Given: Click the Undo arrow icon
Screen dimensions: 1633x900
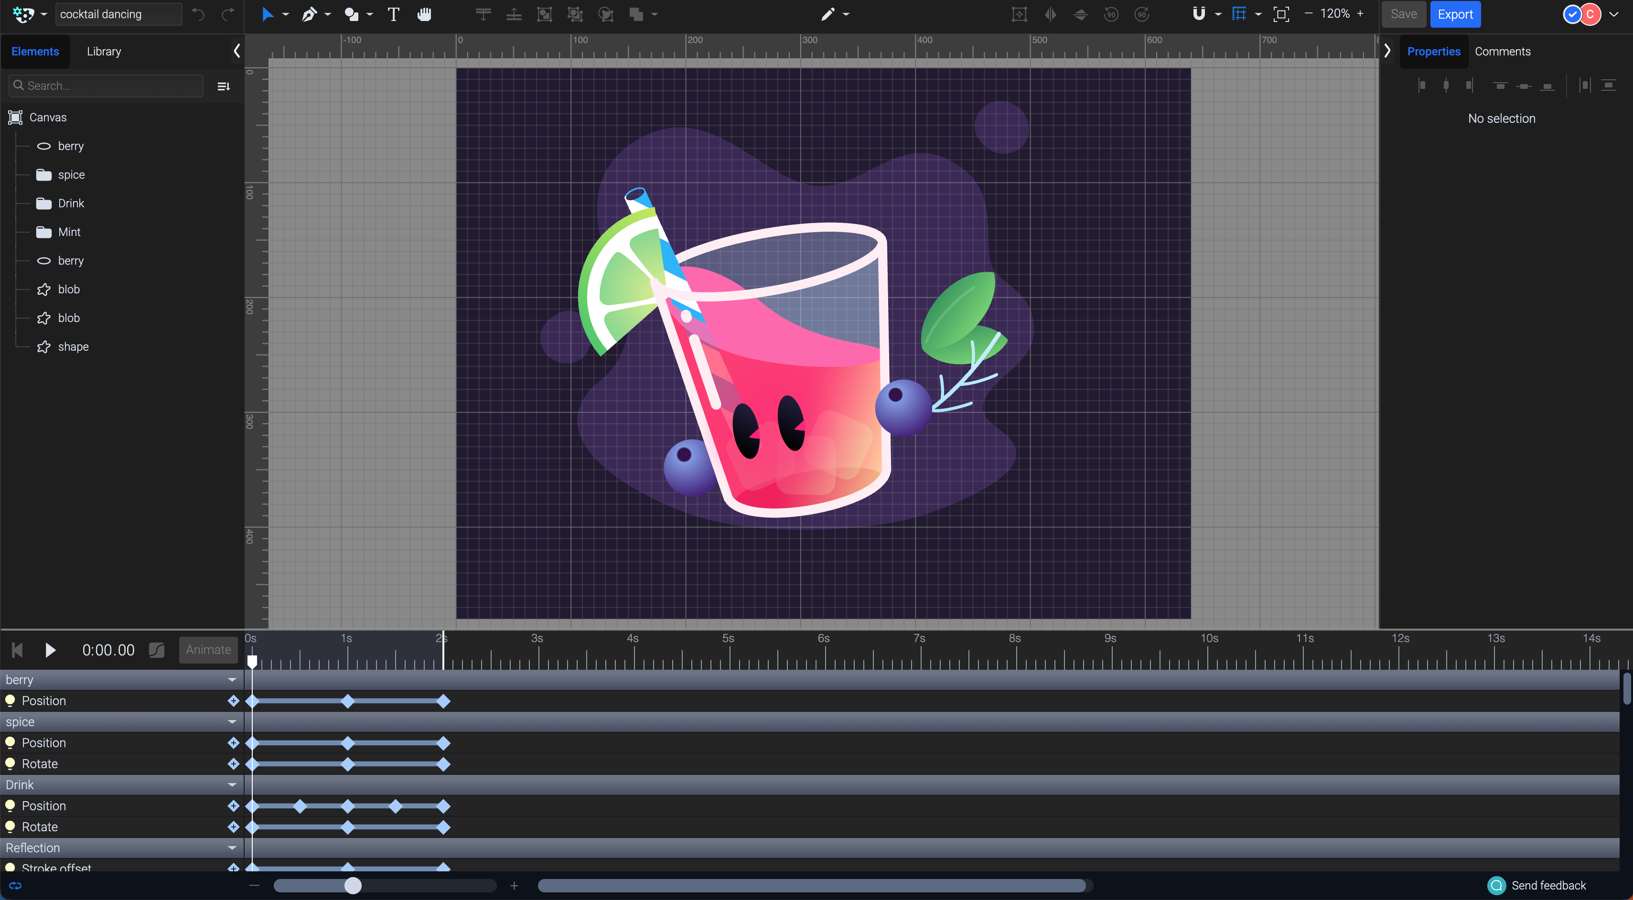Looking at the screenshot, I should 198,14.
